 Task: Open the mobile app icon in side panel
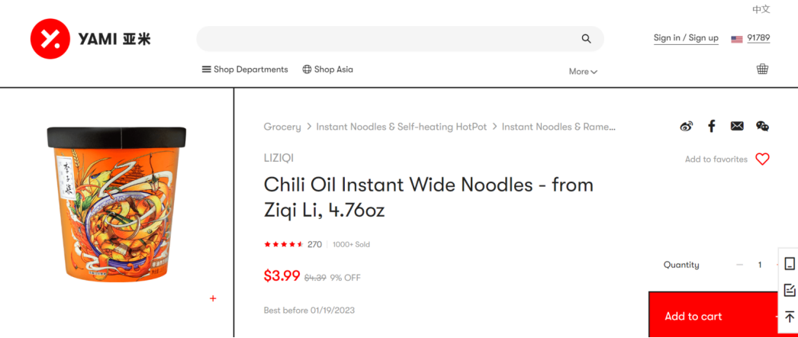(790, 264)
